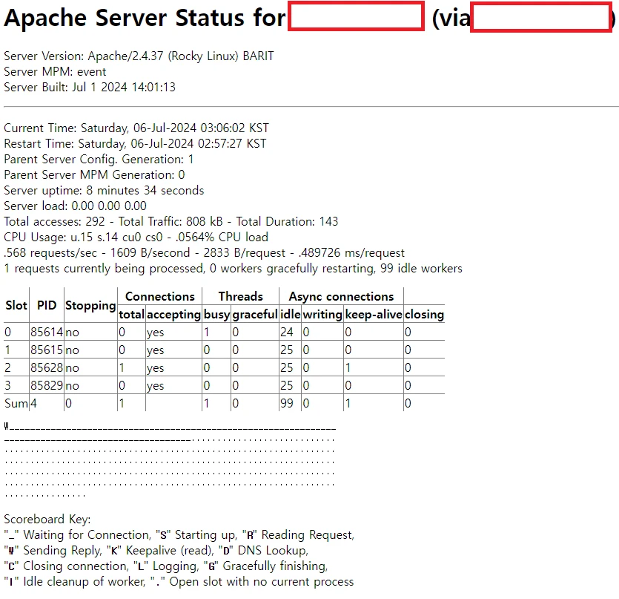Screen dimensions: 619x599
Task: Select the "accepting" sub-column header
Action: [x=173, y=314]
